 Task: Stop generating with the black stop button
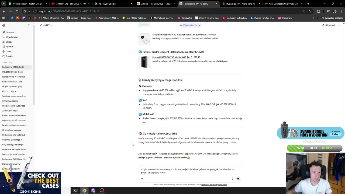[238, 179]
